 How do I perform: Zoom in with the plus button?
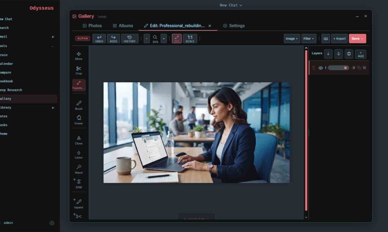tap(164, 39)
